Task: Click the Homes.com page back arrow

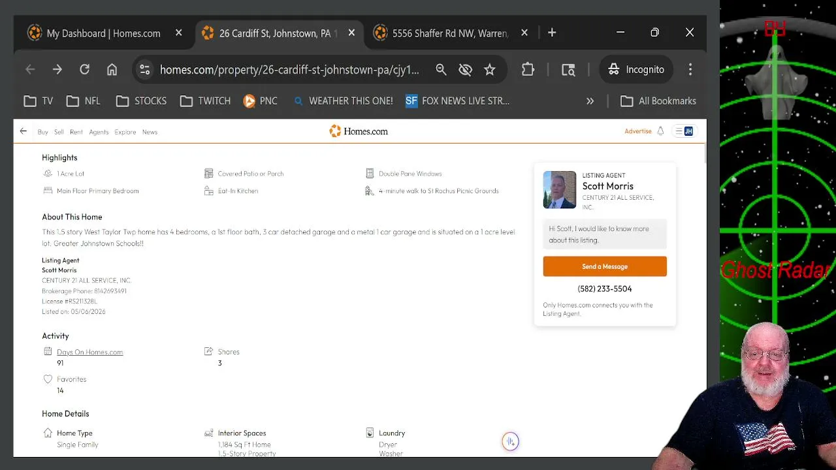Action: tap(24, 131)
